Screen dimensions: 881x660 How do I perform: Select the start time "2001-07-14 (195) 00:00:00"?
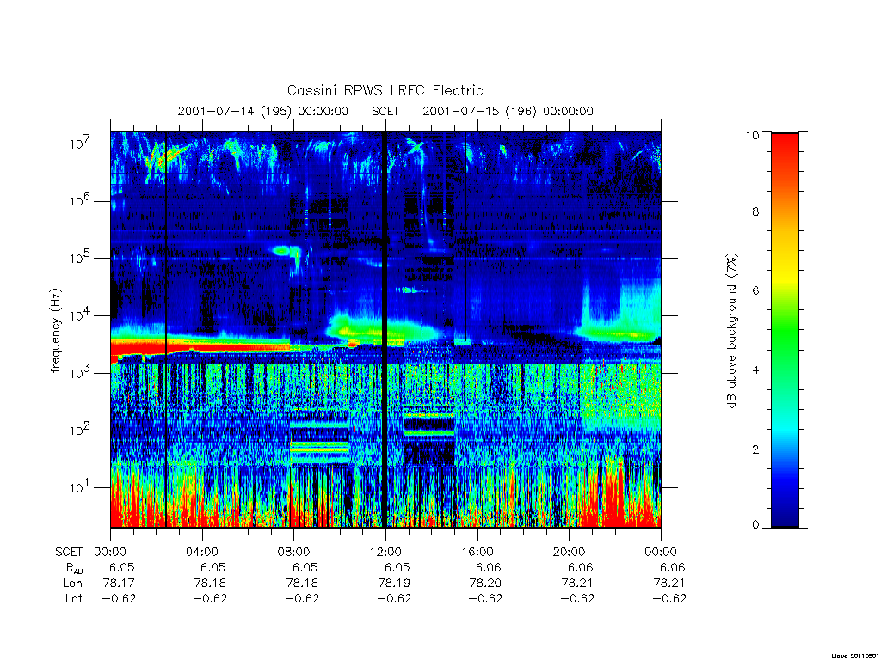pyautogui.click(x=263, y=111)
